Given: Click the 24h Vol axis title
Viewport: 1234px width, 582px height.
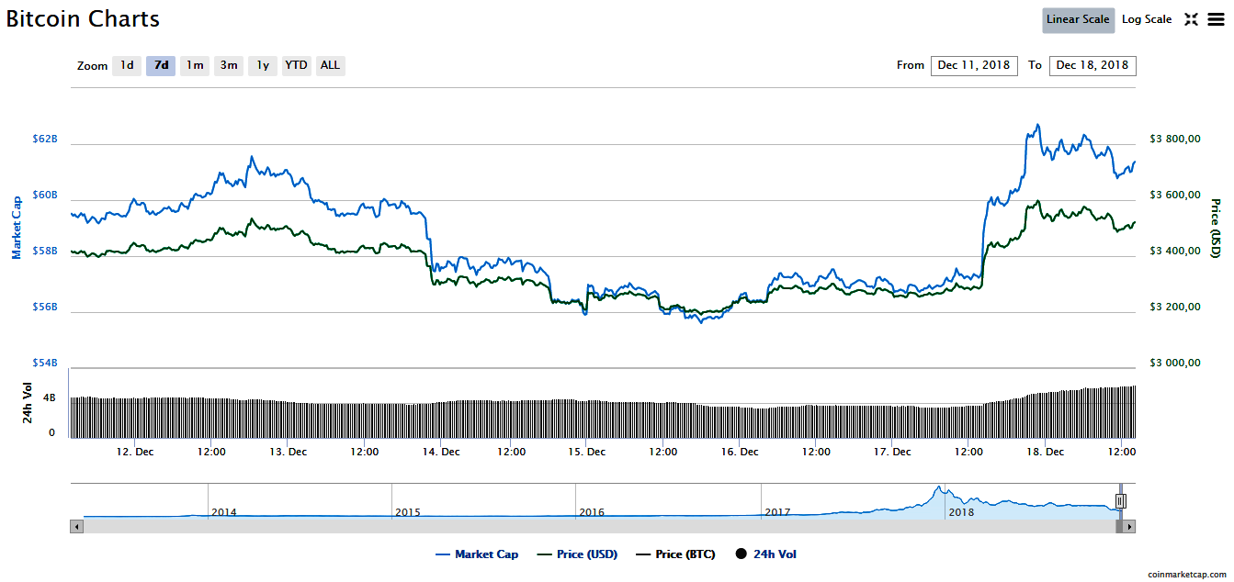Looking at the screenshot, I should pos(27,405).
